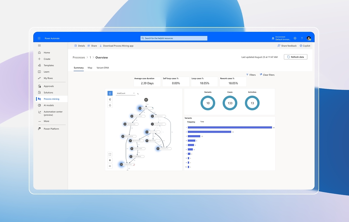Click the reset layout icon on the map toolbar

coord(110,105)
